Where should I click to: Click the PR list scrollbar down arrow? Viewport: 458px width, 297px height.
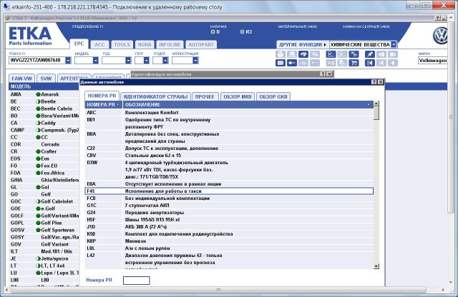(376, 266)
